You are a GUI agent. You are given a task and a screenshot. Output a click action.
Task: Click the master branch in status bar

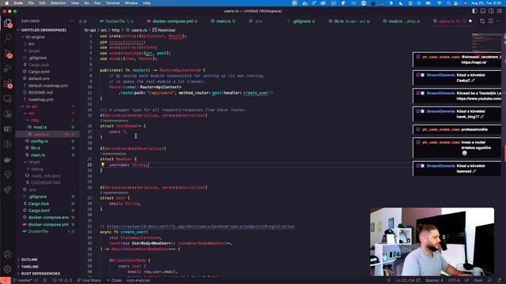[22, 281]
